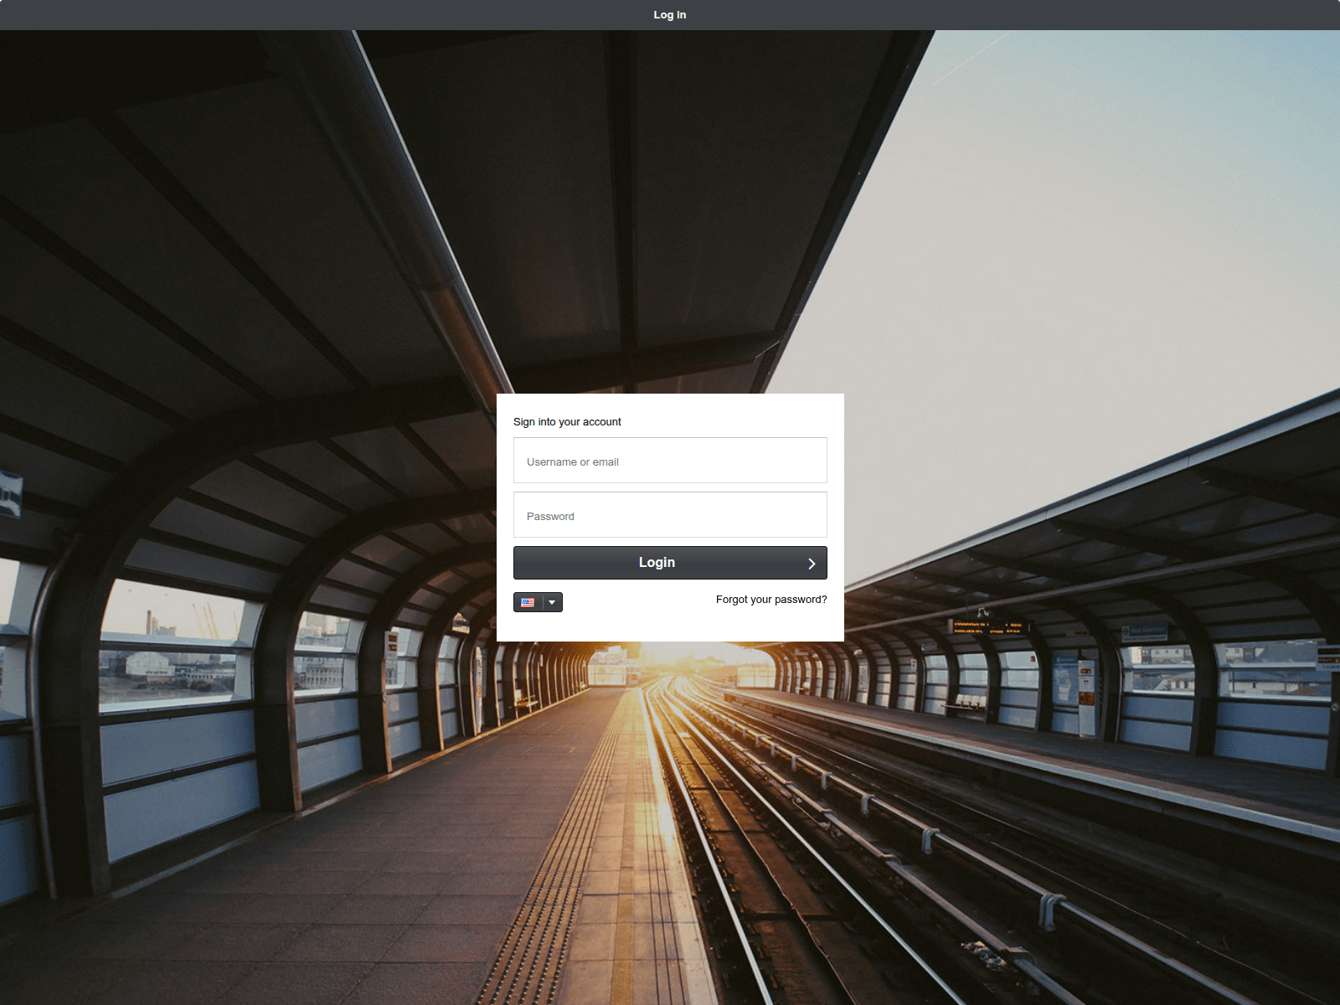Click the downward triangle next to the flag

(551, 601)
